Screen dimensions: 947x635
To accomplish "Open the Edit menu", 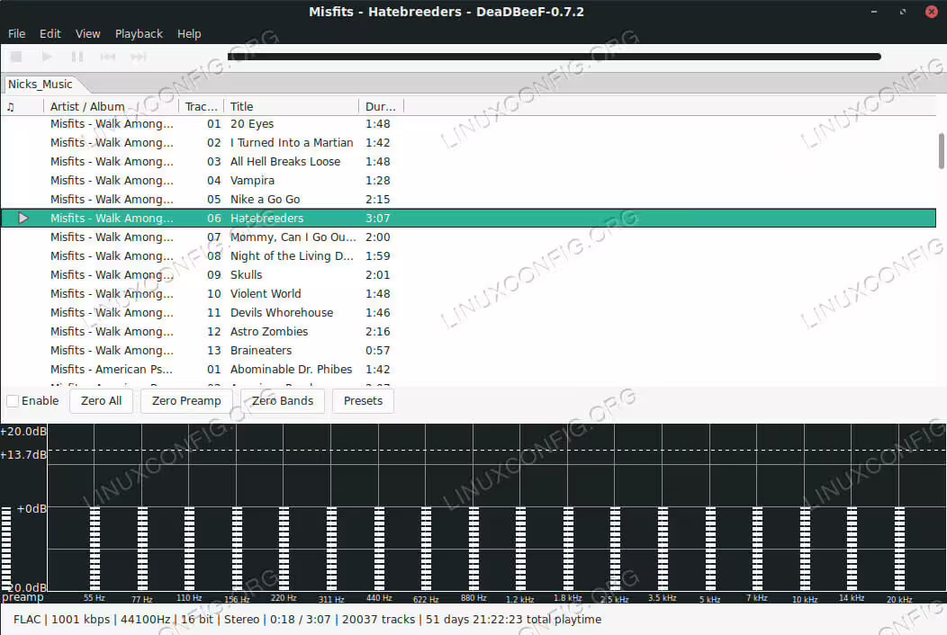I will tap(50, 34).
